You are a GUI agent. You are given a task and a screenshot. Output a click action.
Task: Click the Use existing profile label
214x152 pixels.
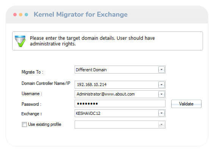pyautogui.click(x=45, y=124)
